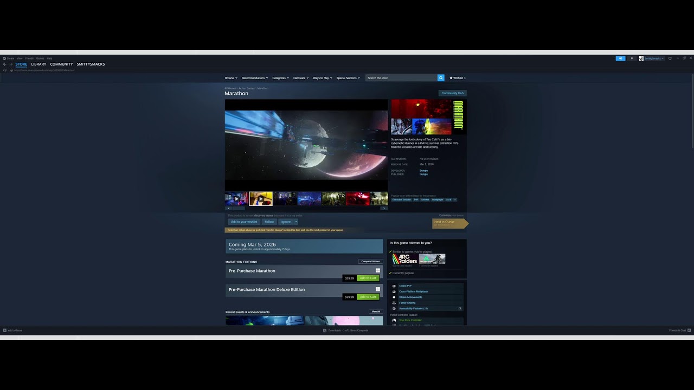The height and width of the screenshot is (390, 694).
Task: Switch to the COMMUNITY tab
Action: 61,64
